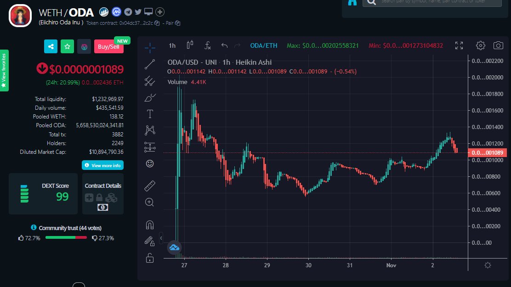The image size is (511, 287).
Task: Open the View favorites side tab
Action: point(4,70)
